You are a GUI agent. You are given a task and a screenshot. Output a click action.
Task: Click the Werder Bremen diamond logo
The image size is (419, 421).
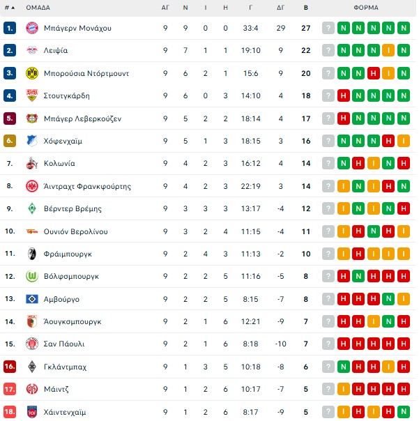coord(31,209)
